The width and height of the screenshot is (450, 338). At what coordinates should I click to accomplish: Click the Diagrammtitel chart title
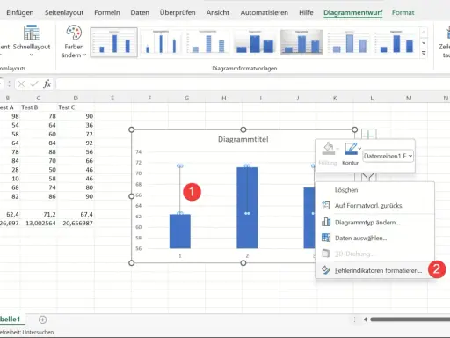[x=243, y=139]
